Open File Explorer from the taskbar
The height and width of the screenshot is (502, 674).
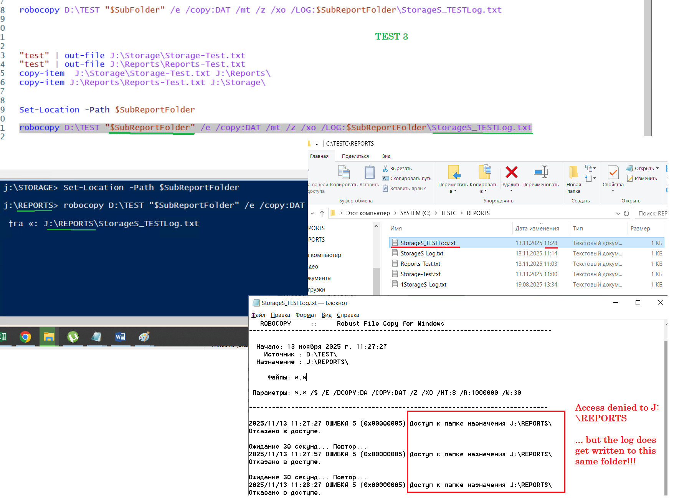(x=49, y=337)
